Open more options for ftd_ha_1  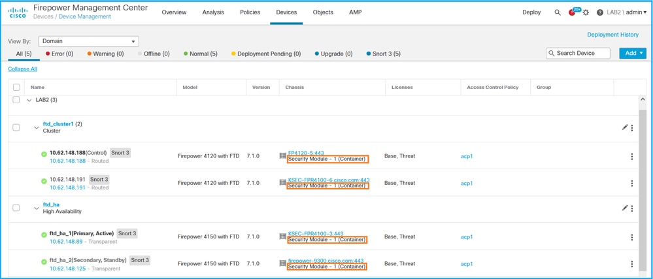click(x=632, y=237)
